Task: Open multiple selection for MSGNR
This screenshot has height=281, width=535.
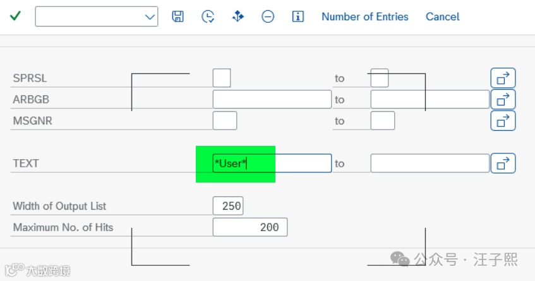Action: (503, 121)
